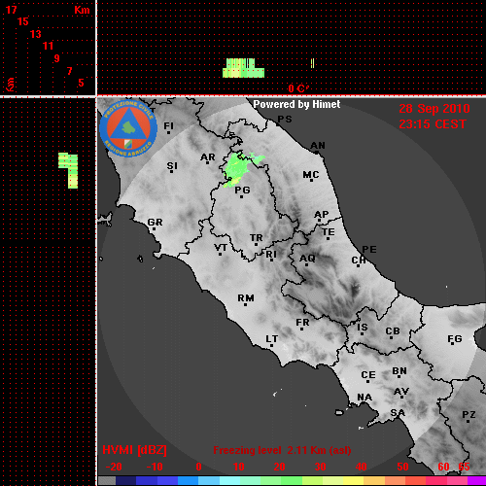The height and width of the screenshot is (486, 486).
Task: Select the time '23:15 CEST'
Action: click(x=433, y=124)
